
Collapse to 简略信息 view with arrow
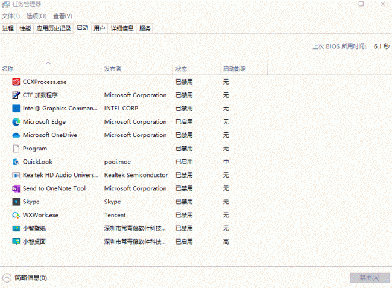pos(7,278)
